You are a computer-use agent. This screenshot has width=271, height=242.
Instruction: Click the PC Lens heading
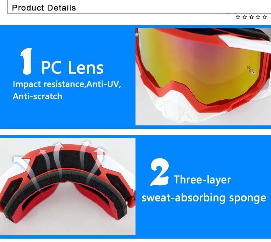coord(72,68)
